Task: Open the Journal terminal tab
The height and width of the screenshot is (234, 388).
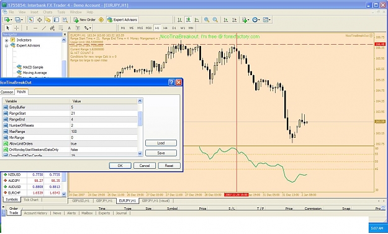Action: 121,213
